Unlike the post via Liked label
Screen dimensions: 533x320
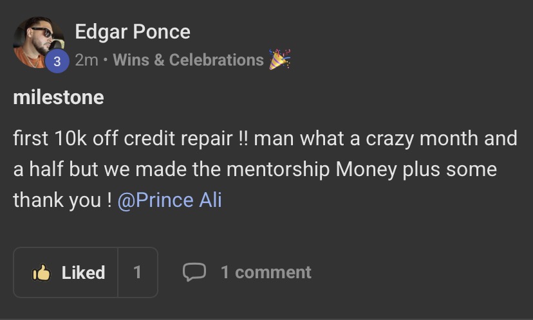(83, 272)
